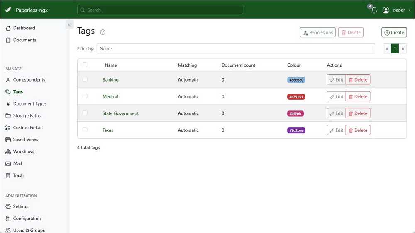Click '4 total tags' text

(88, 147)
